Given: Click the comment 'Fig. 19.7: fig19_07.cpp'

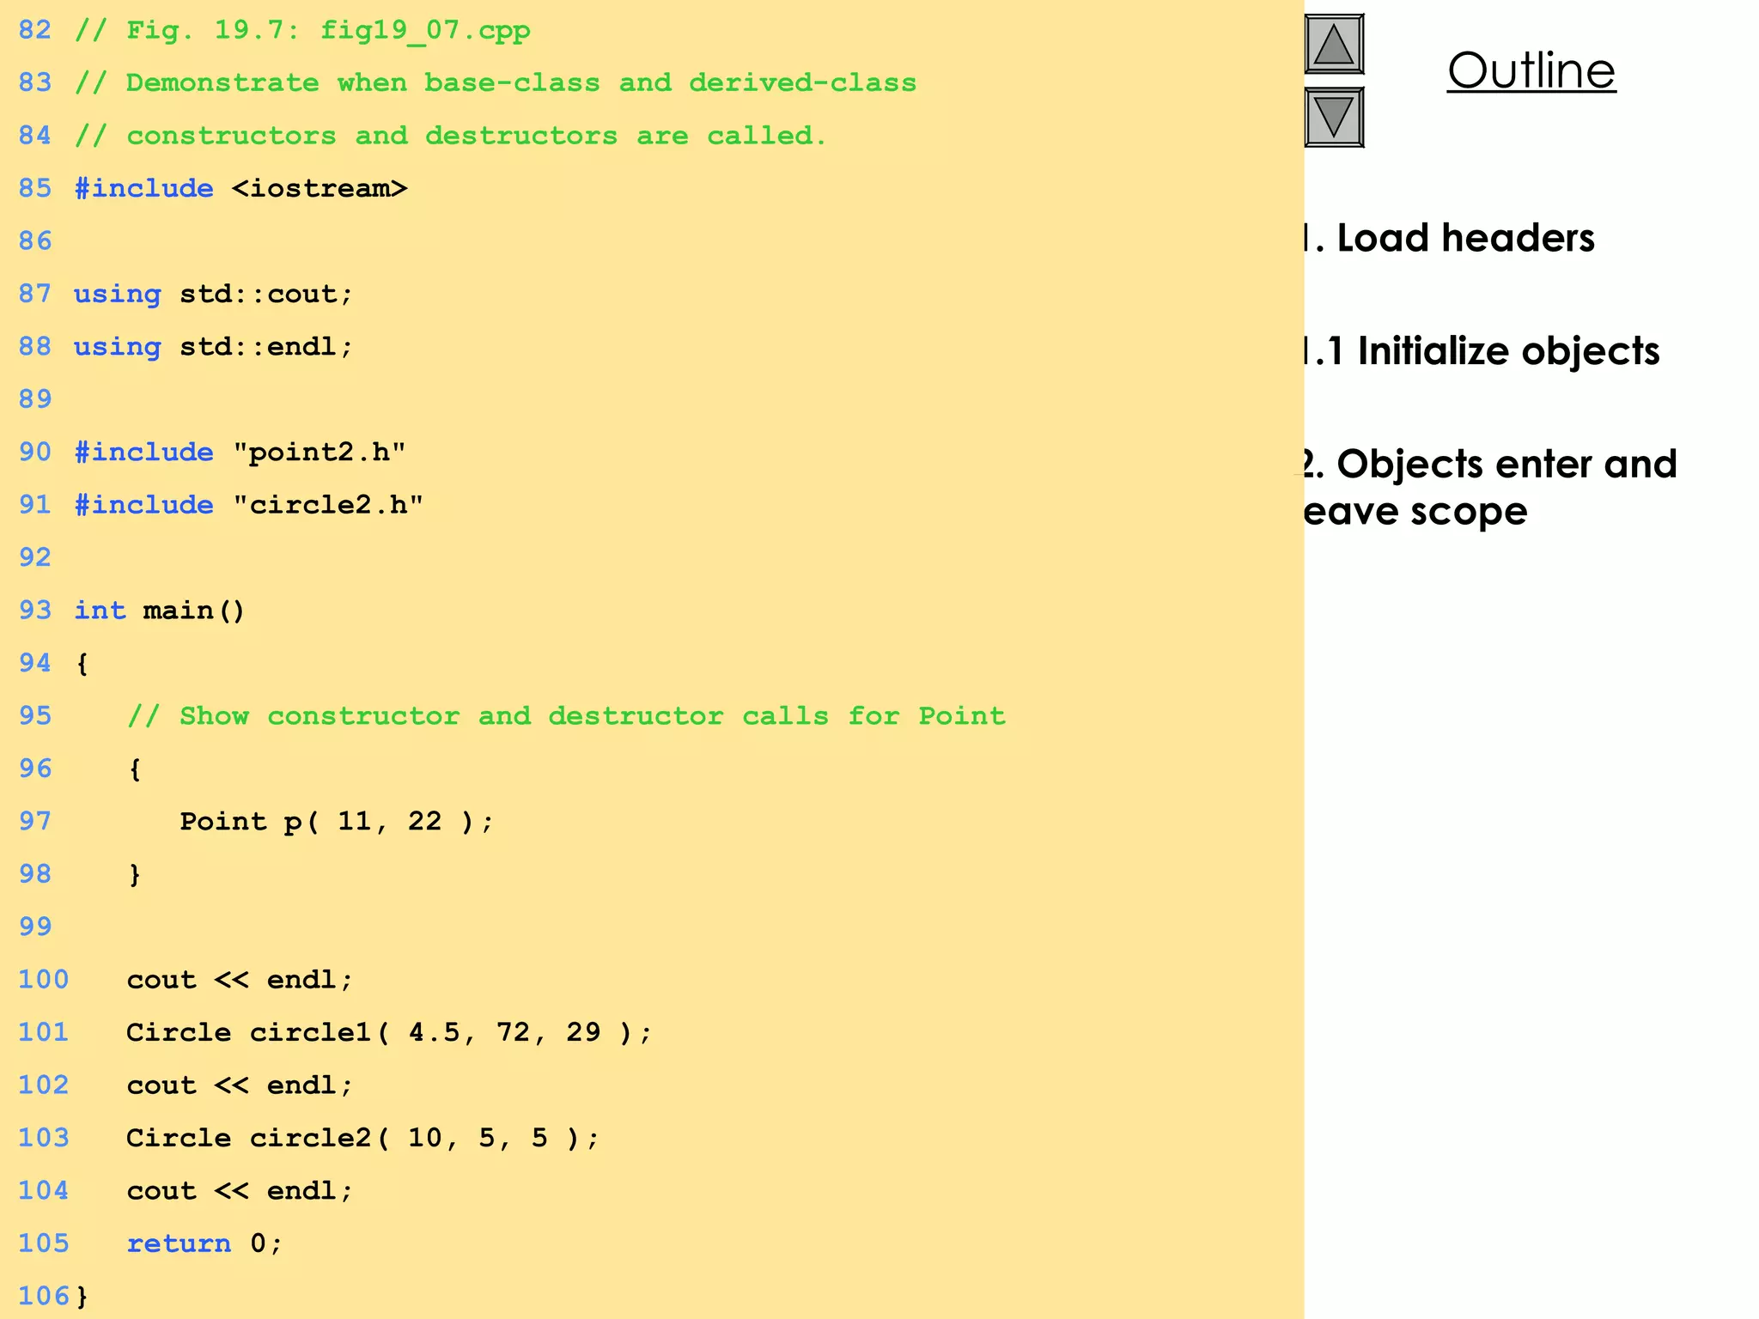Looking at the screenshot, I should [302, 31].
